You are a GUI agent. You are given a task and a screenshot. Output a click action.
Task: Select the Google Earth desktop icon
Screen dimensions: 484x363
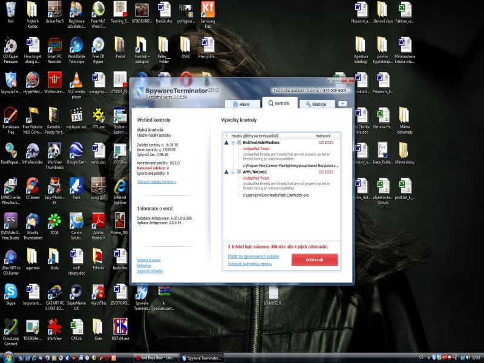[x=76, y=154]
